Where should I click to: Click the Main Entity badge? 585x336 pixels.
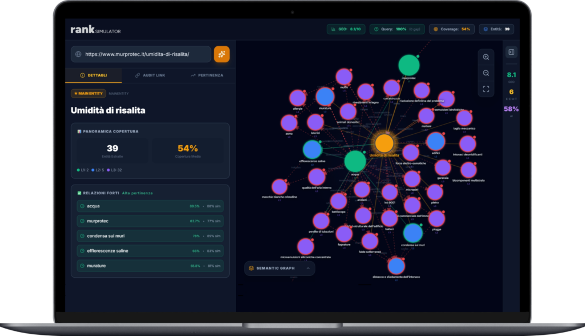[89, 93]
